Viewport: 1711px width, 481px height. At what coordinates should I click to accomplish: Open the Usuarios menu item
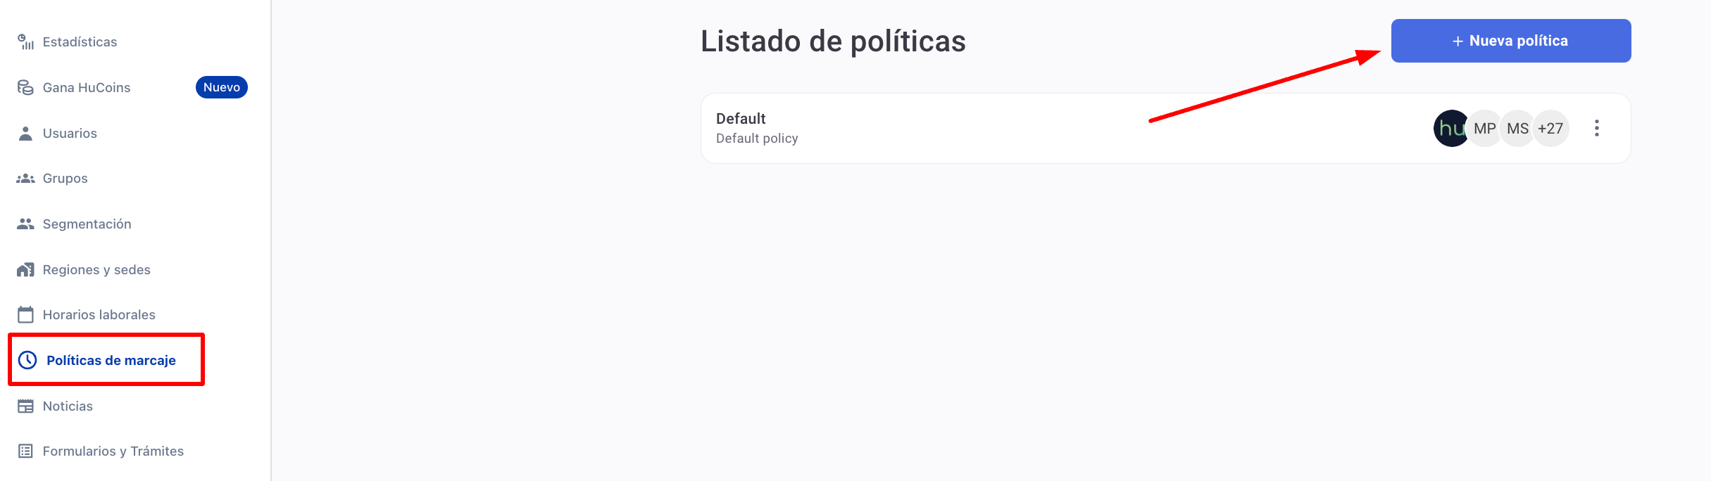(70, 134)
